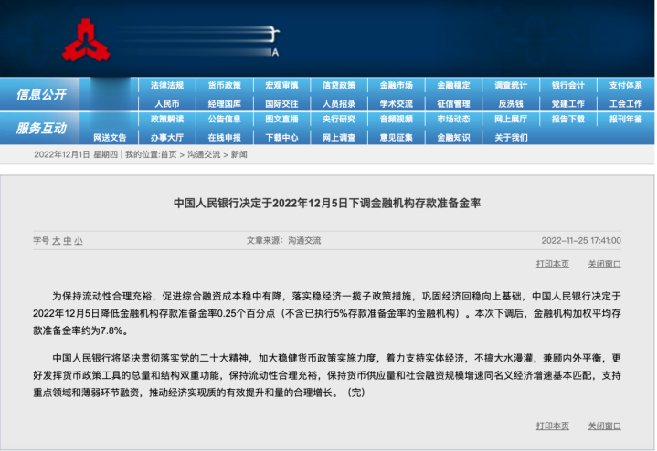Viewport: 657px width, 451px height.
Task: Set font size to 中
Action: (x=68, y=241)
